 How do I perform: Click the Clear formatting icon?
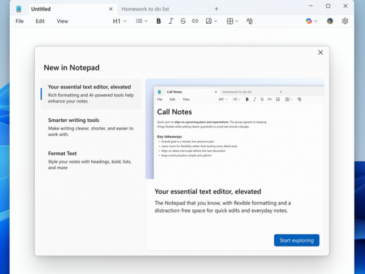[249, 21]
